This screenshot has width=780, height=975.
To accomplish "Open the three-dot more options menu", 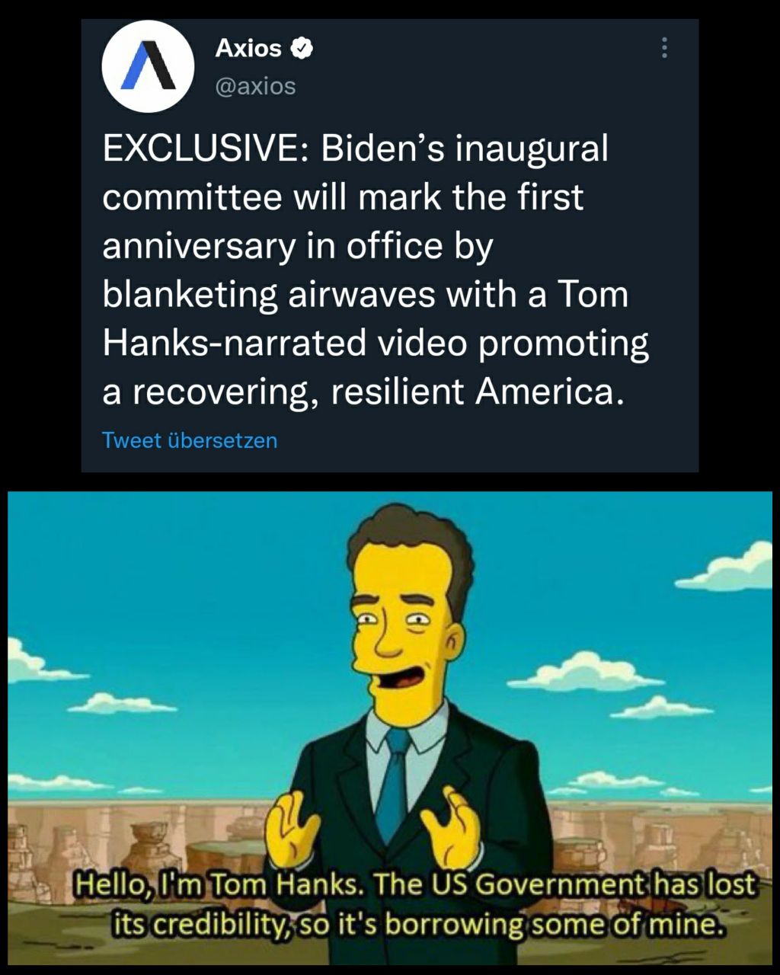I will click(x=664, y=48).
